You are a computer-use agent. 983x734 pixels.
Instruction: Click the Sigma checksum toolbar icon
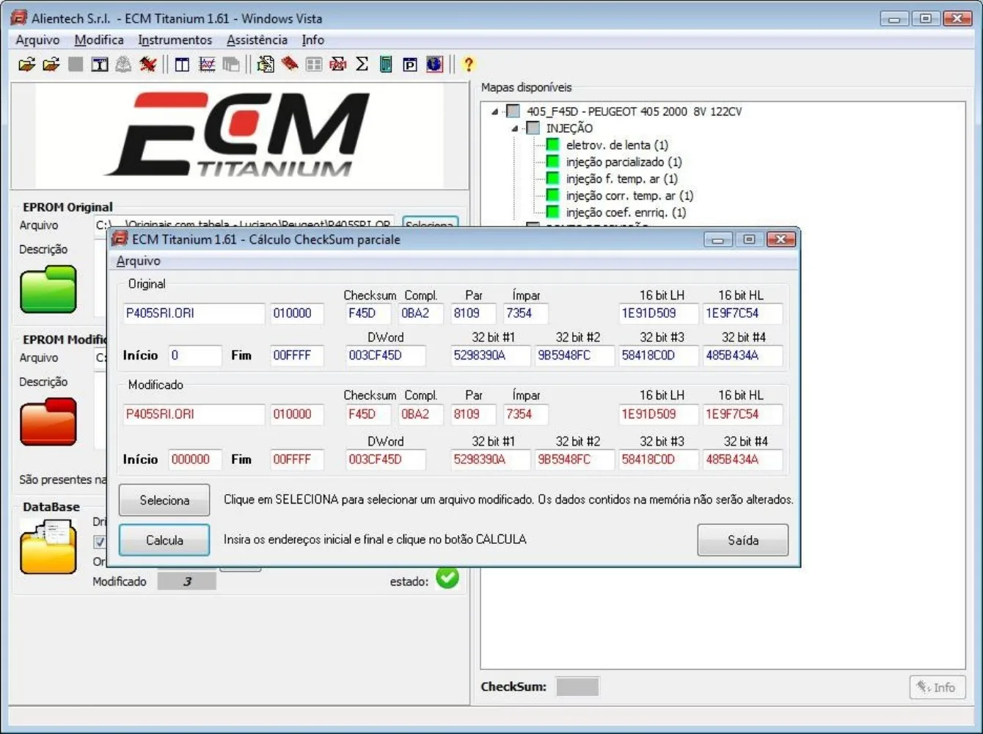(362, 65)
